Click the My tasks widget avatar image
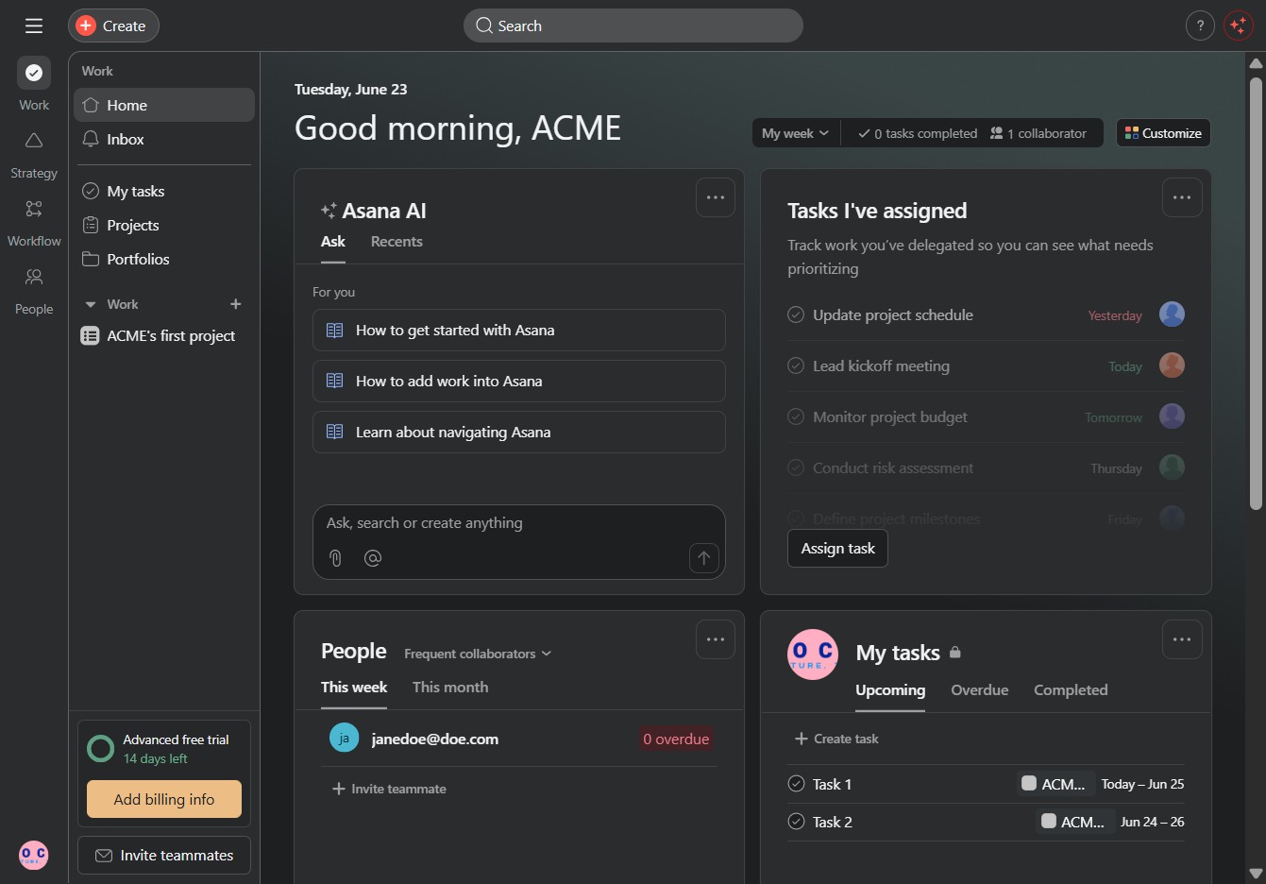The image size is (1266, 884). (813, 654)
